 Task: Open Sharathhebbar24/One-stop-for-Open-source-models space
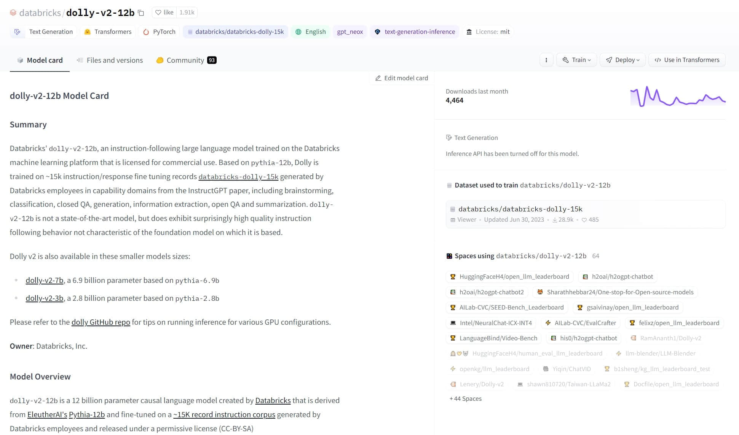615,292
